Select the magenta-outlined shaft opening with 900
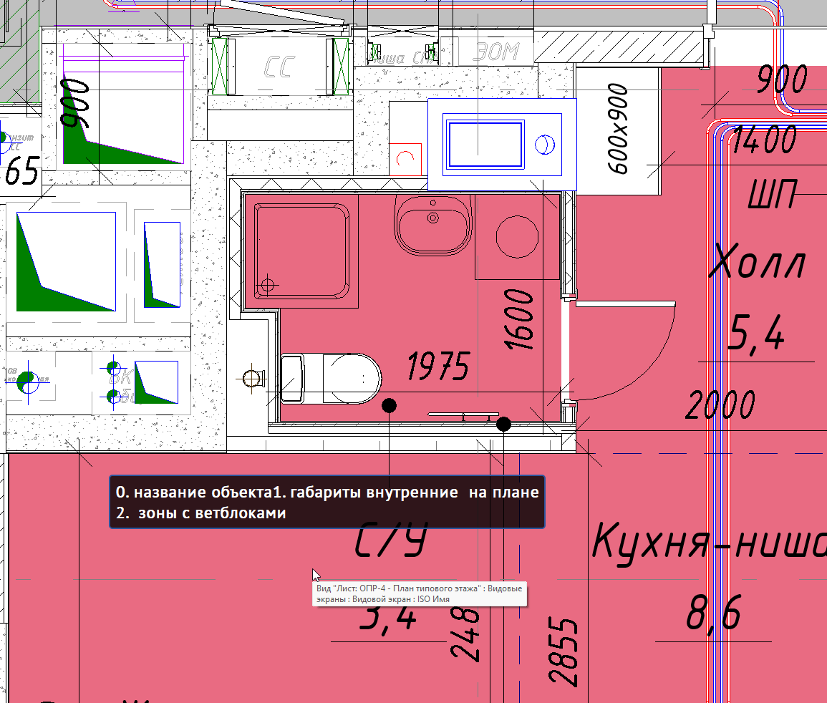827x703 pixels. (x=124, y=104)
